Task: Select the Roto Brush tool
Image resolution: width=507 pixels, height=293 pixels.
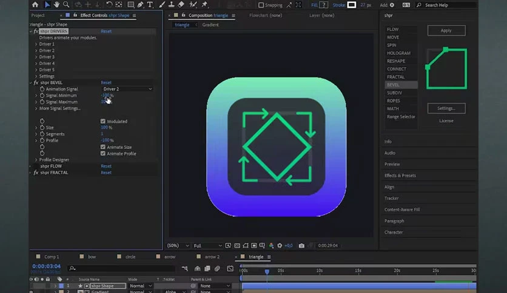Action: (193, 4)
